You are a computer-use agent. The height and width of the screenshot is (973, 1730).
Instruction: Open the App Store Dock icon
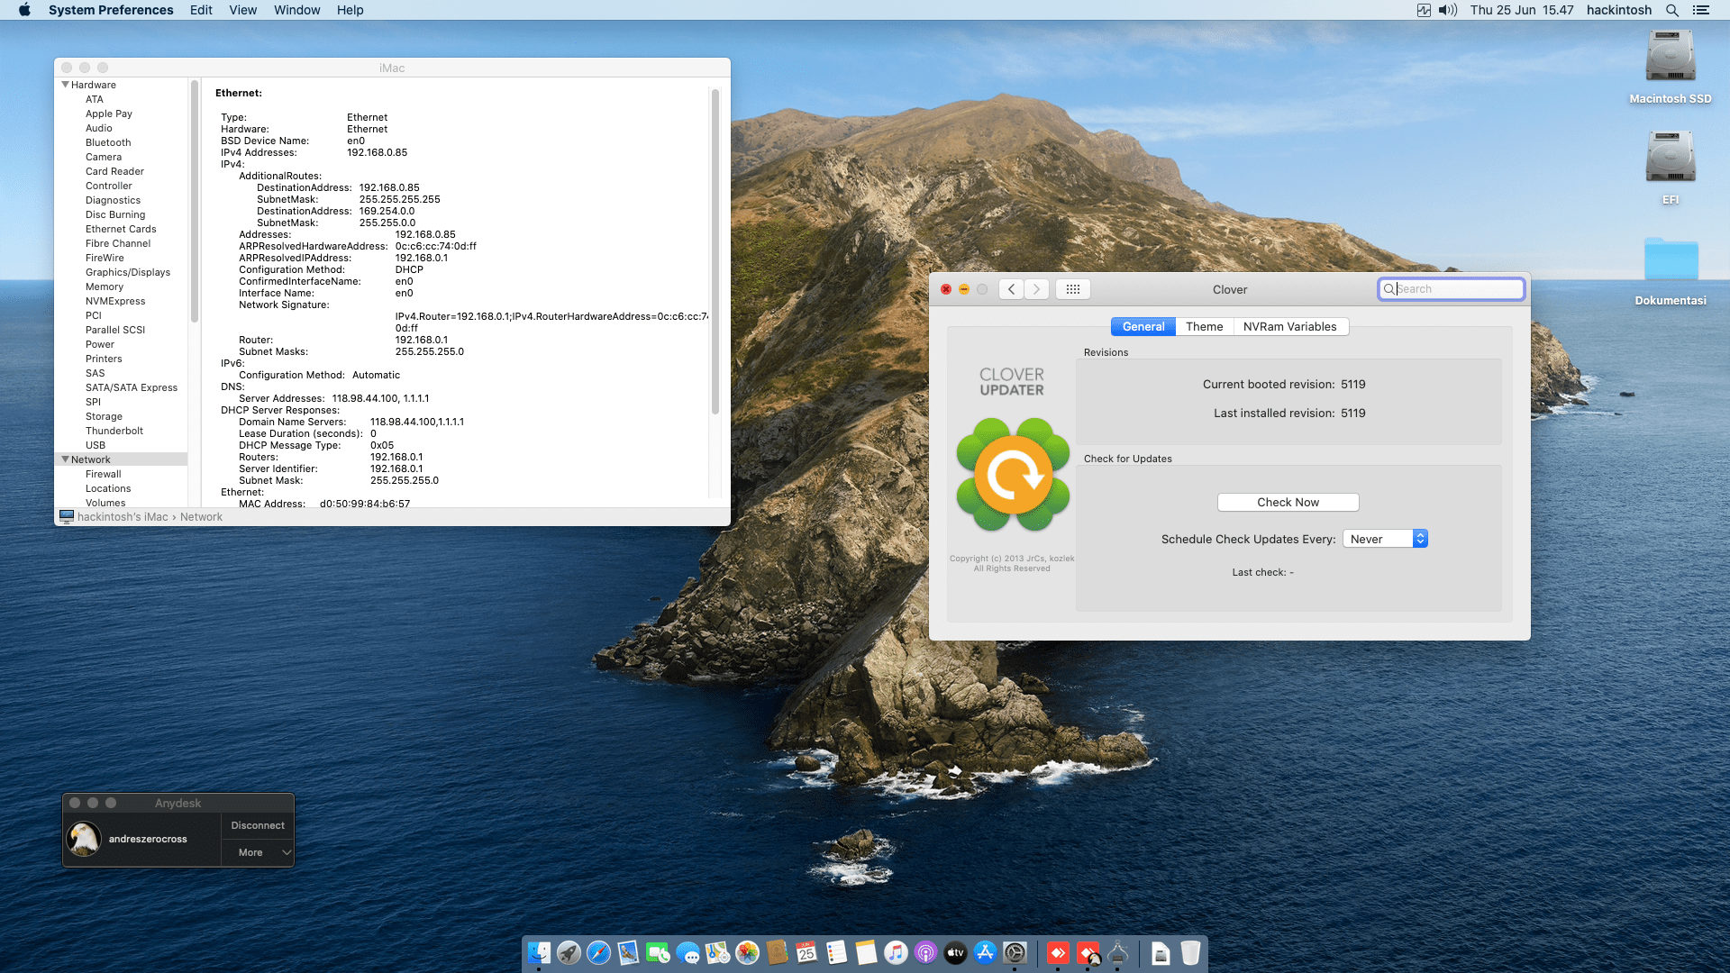pyautogui.click(x=985, y=952)
